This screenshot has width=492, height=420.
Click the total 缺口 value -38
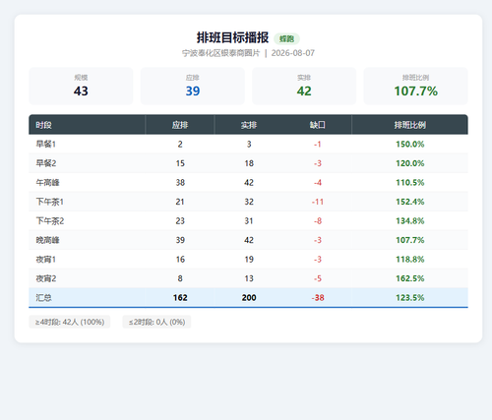coord(318,298)
